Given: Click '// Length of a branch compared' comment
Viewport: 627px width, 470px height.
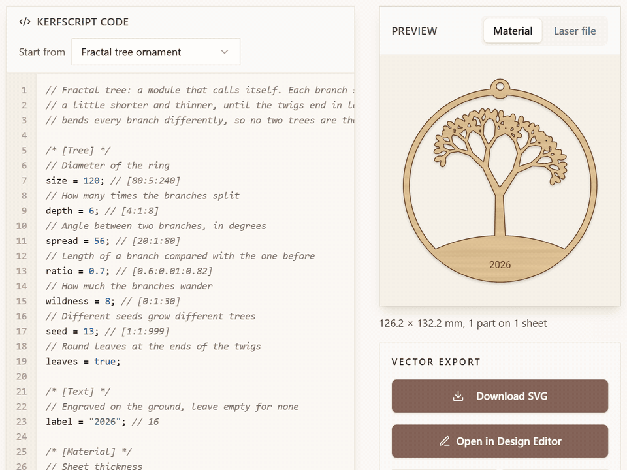Looking at the screenshot, I should [x=180, y=256].
